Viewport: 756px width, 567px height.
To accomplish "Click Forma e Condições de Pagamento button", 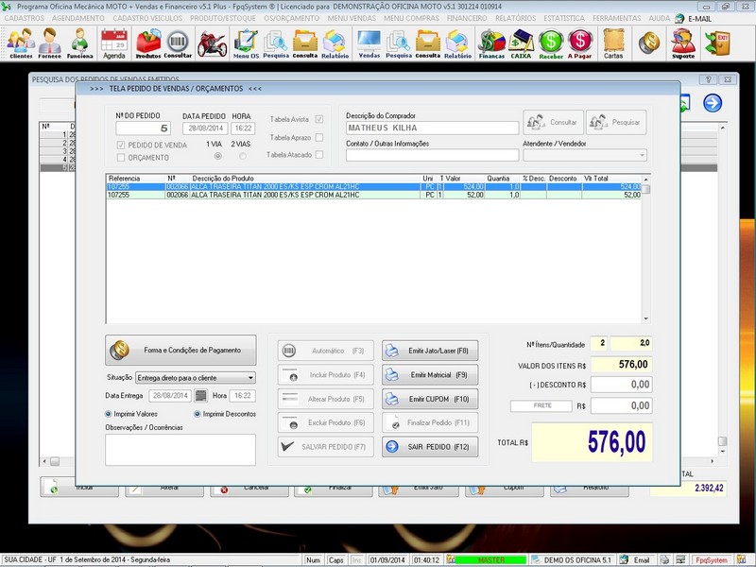I will [180, 350].
